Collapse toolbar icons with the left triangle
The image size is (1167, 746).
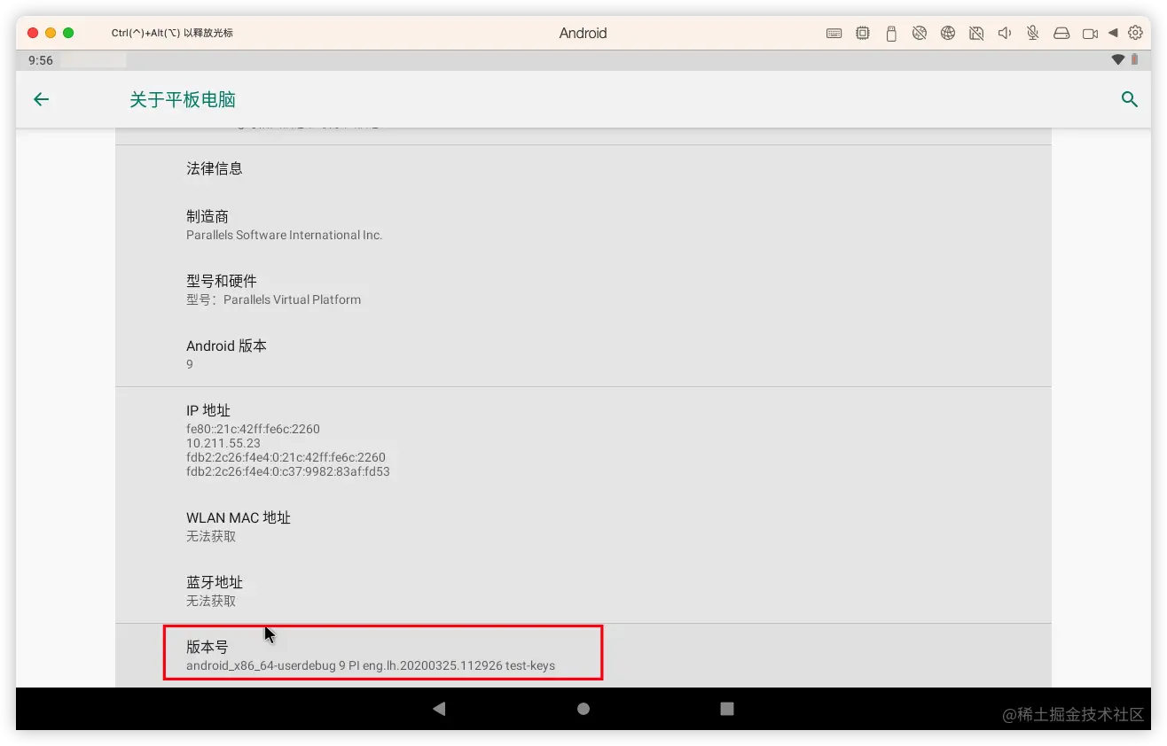tap(1113, 33)
